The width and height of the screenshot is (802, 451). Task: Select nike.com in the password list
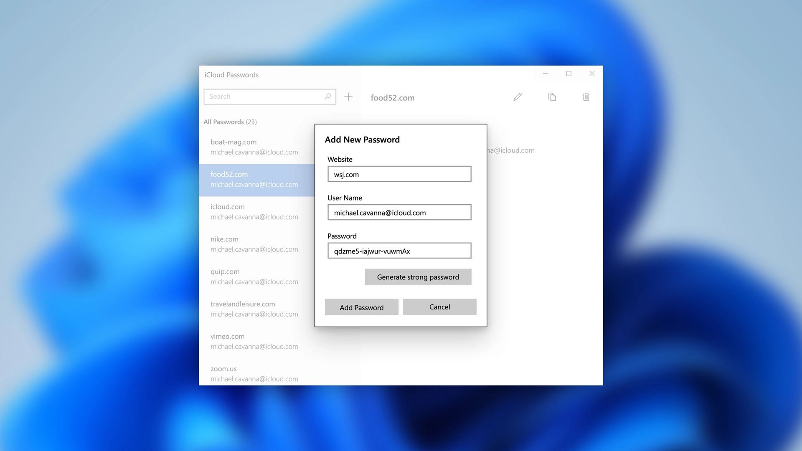point(257,244)
